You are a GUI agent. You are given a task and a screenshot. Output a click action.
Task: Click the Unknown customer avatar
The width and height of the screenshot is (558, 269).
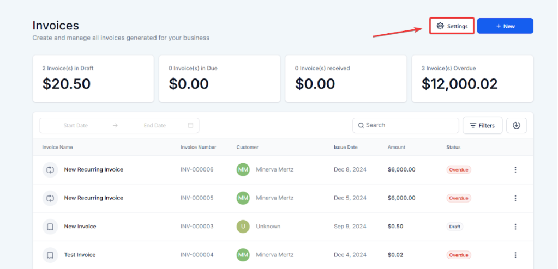click(x=243, y=227)
